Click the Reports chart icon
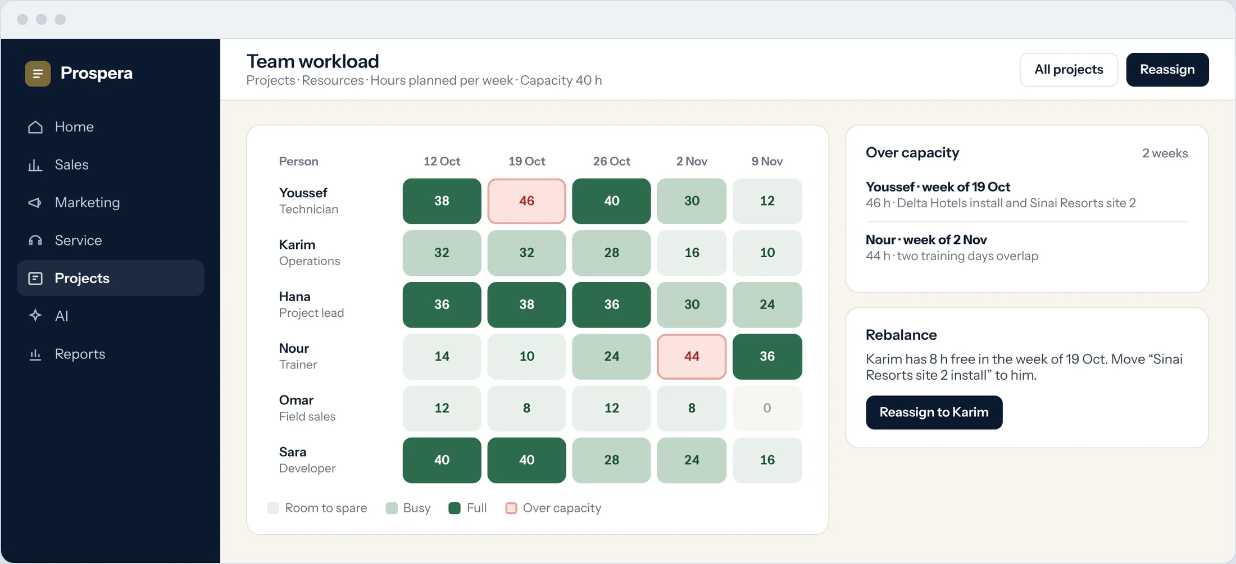1236x564 pixels. [35, 354]
